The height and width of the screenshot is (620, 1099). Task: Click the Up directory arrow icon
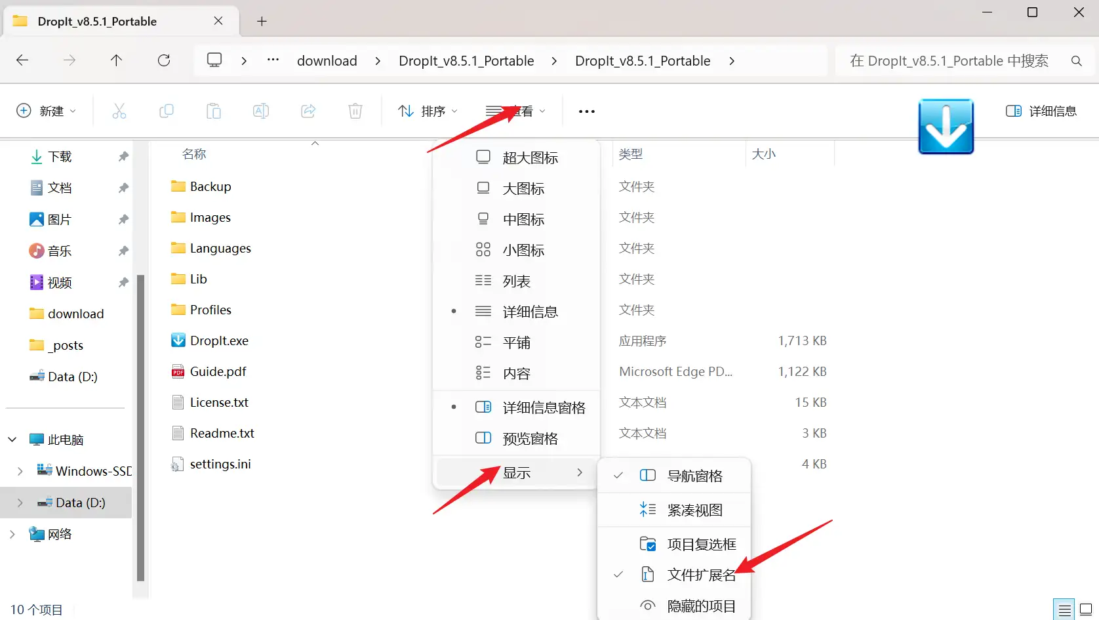pyautogui.click(x=116, y=60)
